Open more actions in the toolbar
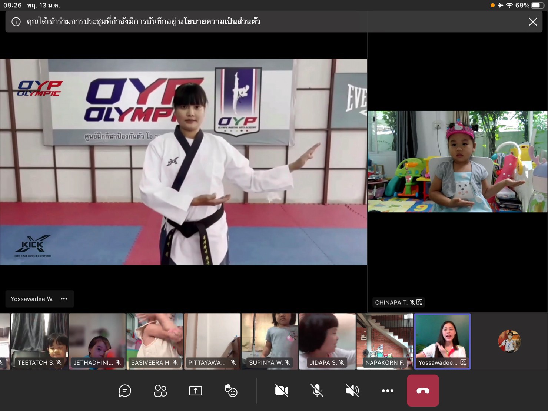Image resolution: width=548 pixels, height=411 pixels. (x=388, y=391)
